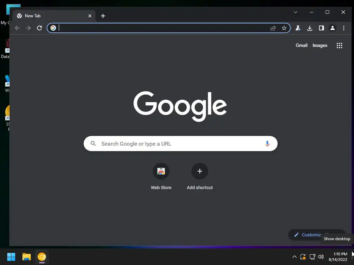
Task: Click the browser back arrow
Action: [x=17, y=28]
